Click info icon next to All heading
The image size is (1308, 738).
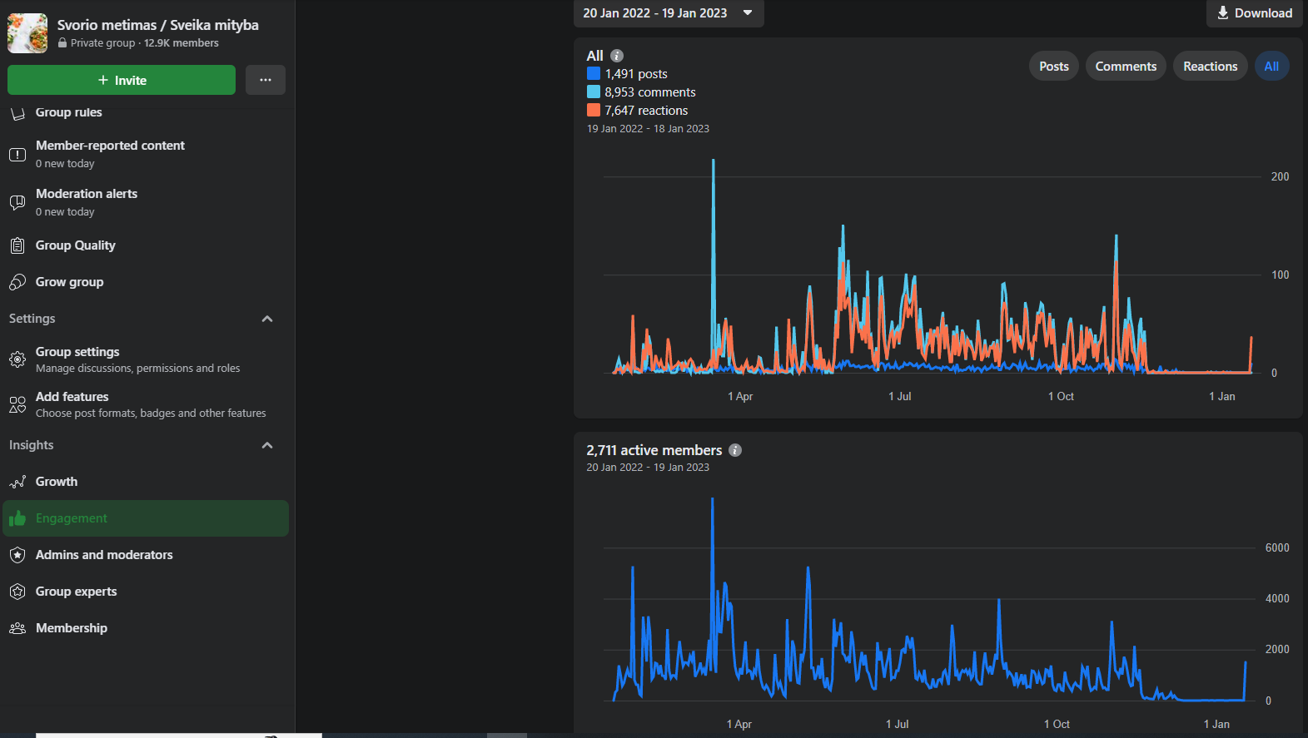pyautogui.click(x=617, y=56)
